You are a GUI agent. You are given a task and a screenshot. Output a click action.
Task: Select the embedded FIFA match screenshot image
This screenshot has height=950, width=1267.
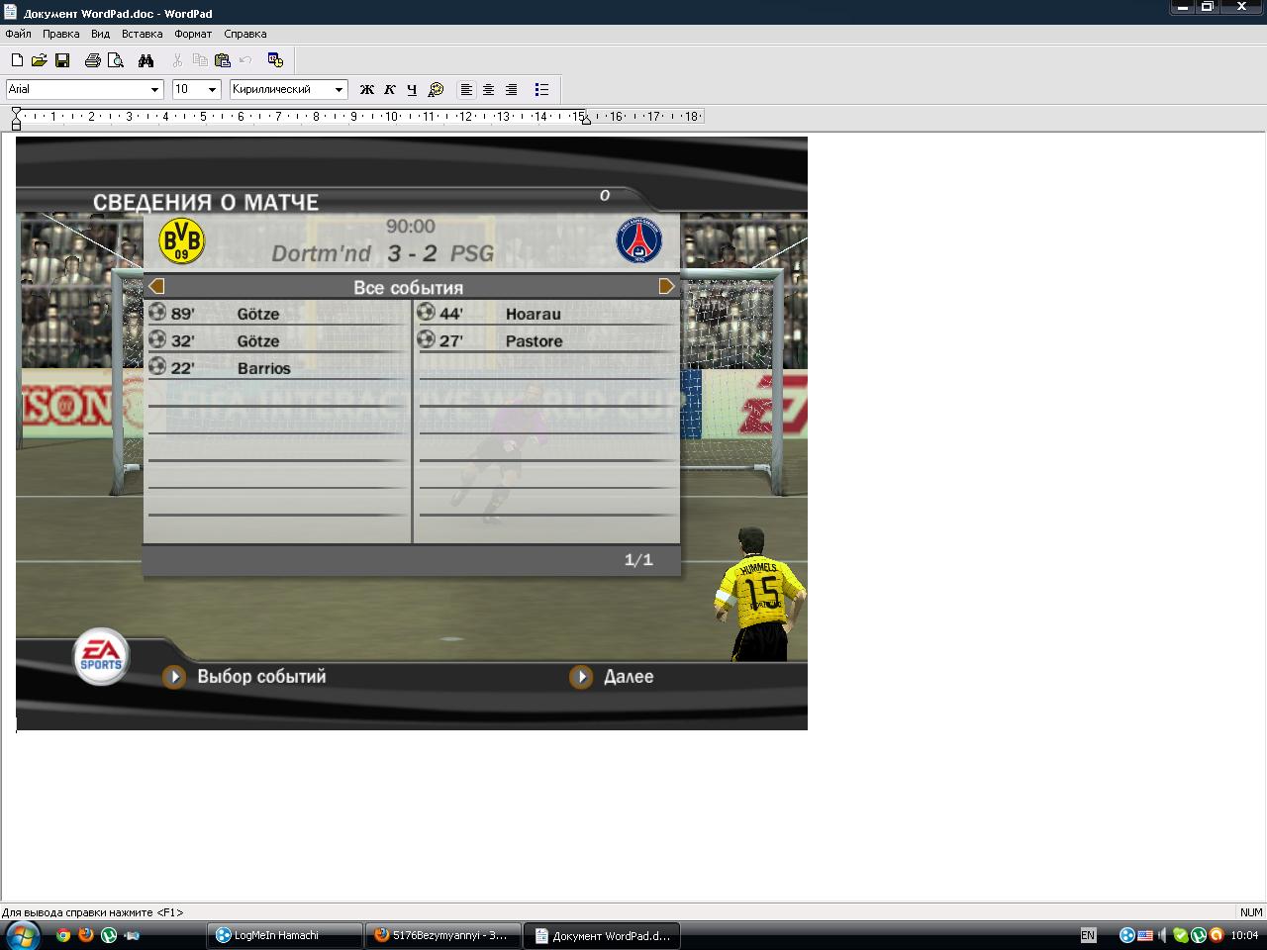click(x=412, y=433)
